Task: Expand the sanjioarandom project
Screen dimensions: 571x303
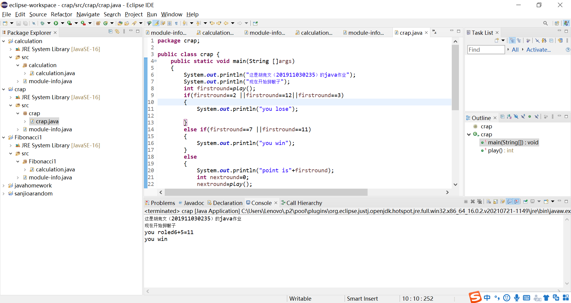Action: point(4,194)
